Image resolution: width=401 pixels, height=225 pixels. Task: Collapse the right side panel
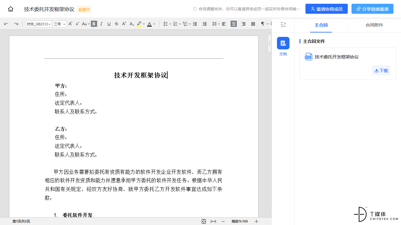coord(283,24)
